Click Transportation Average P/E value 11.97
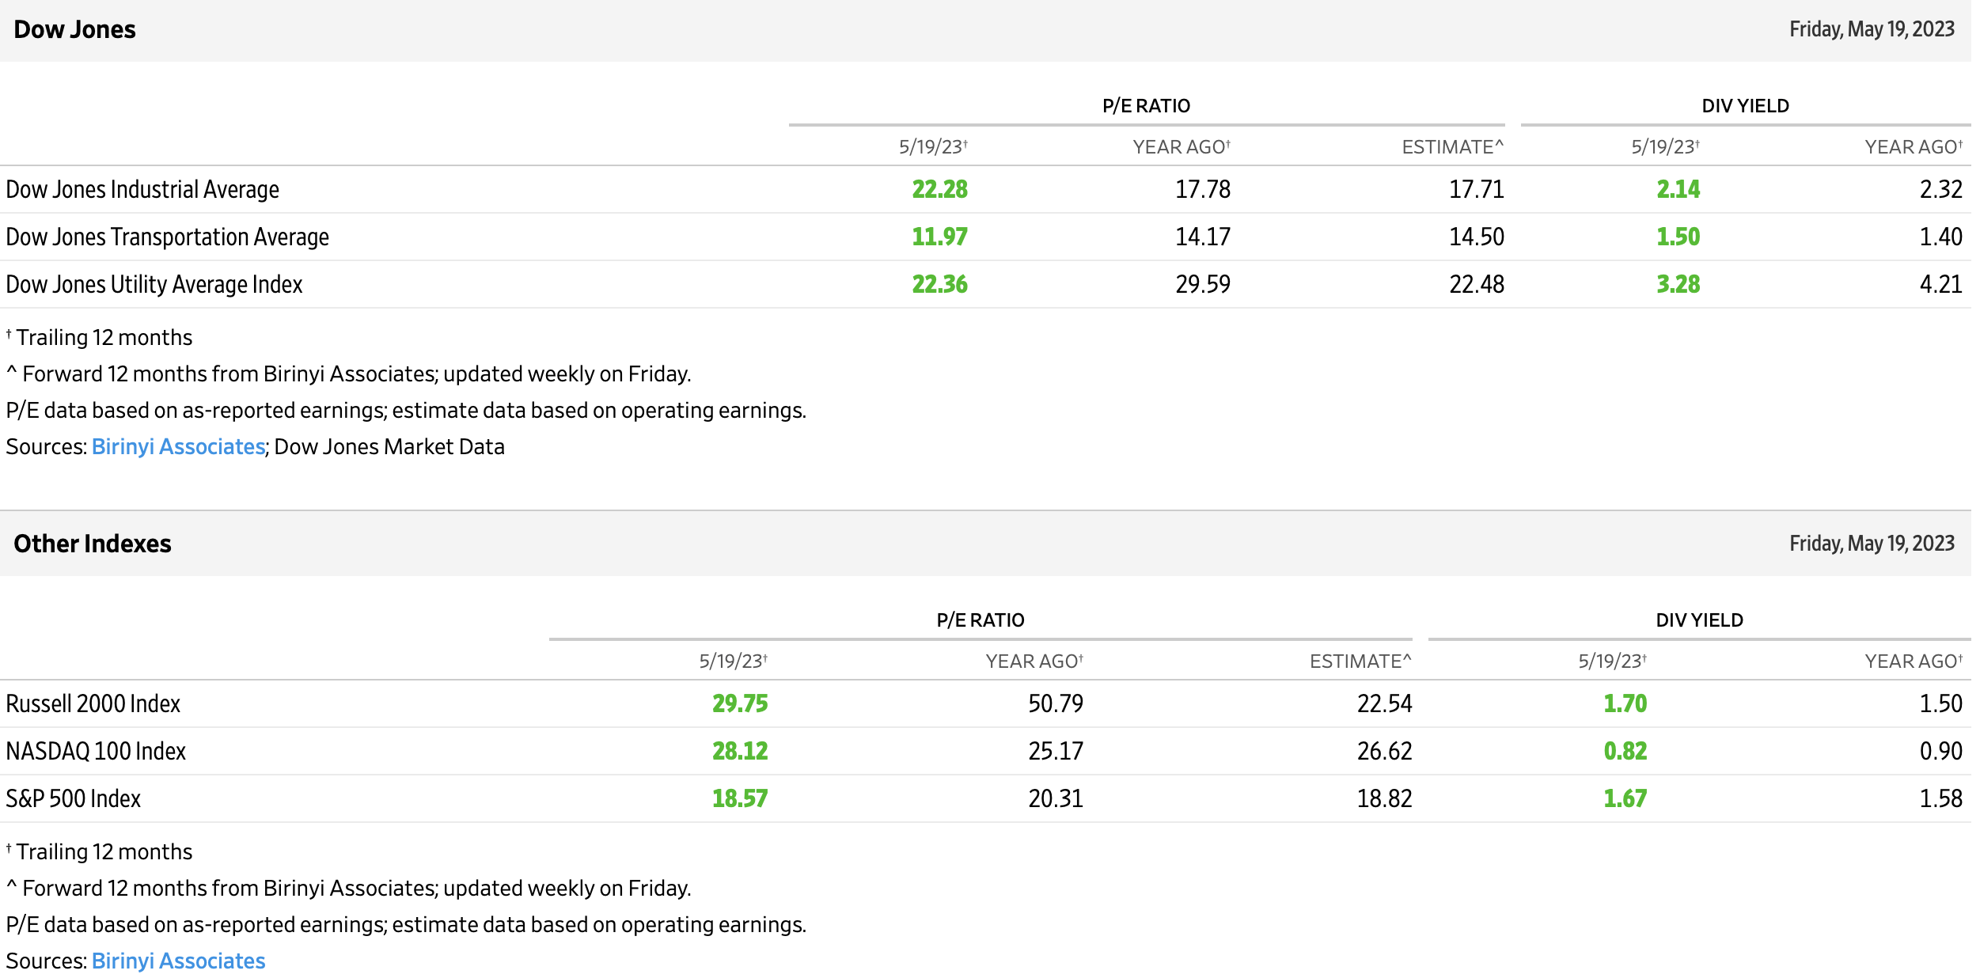This screenshot has height=978, width=1980. click(939, 237)
